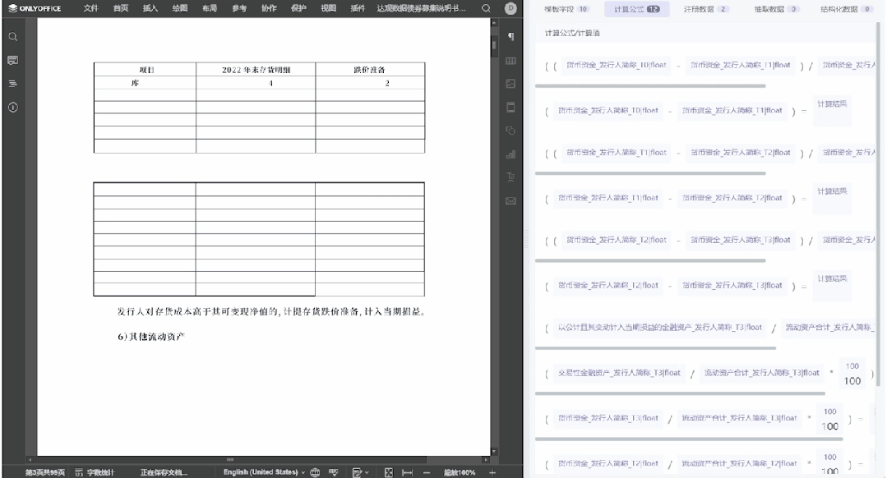This screenshot has width=887, height=478.
Task: Open the user avatar D in the title bar
Action: tap(510, 8)
